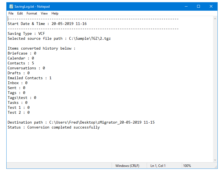This screenshot has height=171, width=224.
Task: Click the Windows (CRLF) status bar field
Action: coord(127,166)
